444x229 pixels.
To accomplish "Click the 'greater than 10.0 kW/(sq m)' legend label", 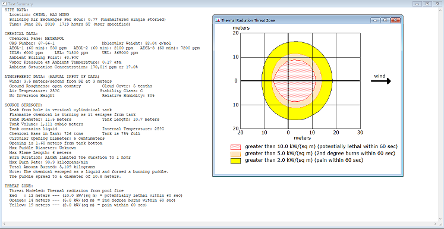I will 322,147.
